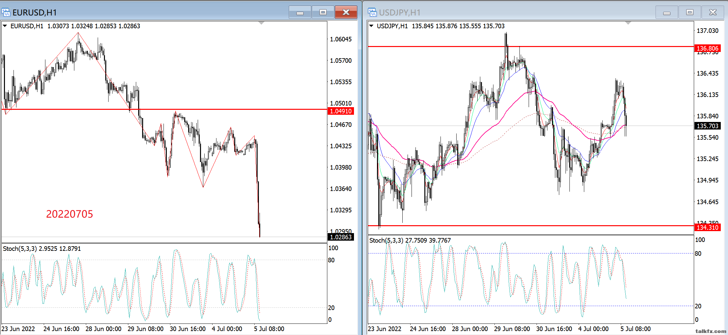Click 1.03295 on the EURUSD price scale

pos(341,210)
